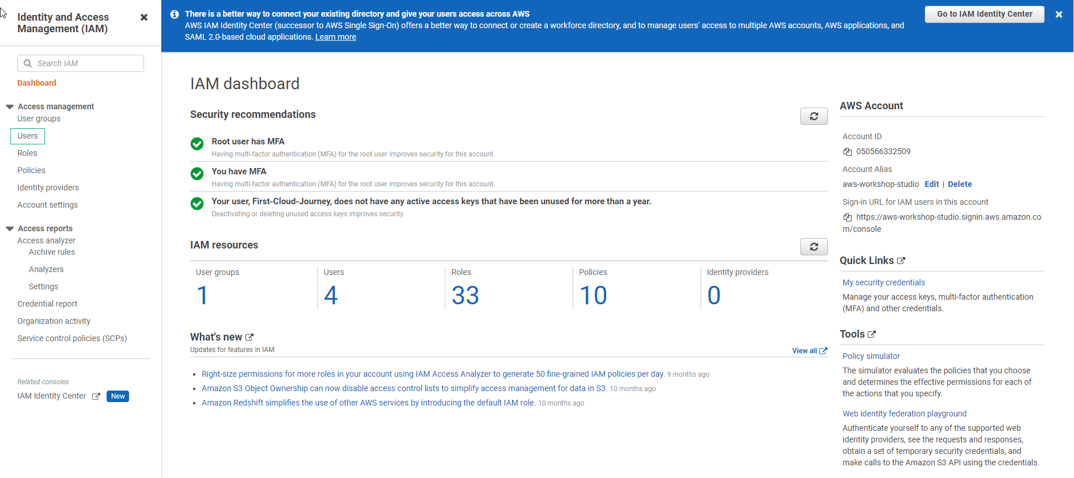
Task: Open the Users count of 4
Action: (x=331, y=296)
